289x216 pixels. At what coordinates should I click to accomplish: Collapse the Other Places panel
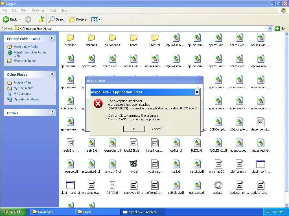pyautogui.click(x=52, y=74)
